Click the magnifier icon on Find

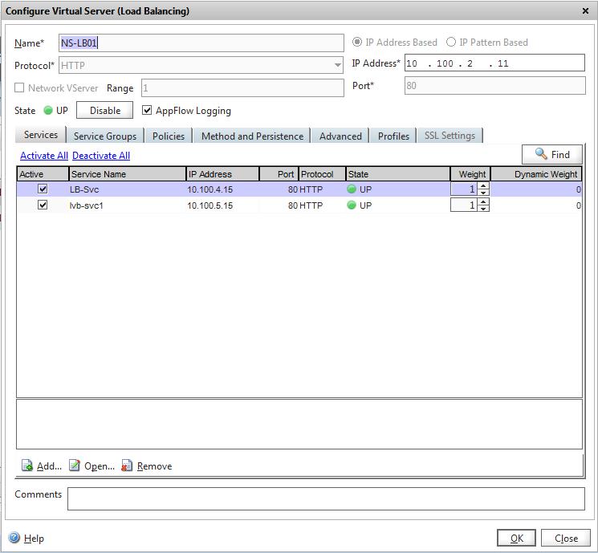click(541, 154)
